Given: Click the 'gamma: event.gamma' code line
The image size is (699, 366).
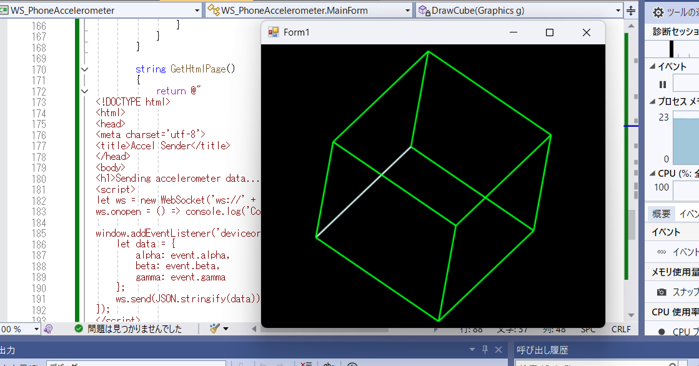Looking at the screenshot, I should [181, 277].
